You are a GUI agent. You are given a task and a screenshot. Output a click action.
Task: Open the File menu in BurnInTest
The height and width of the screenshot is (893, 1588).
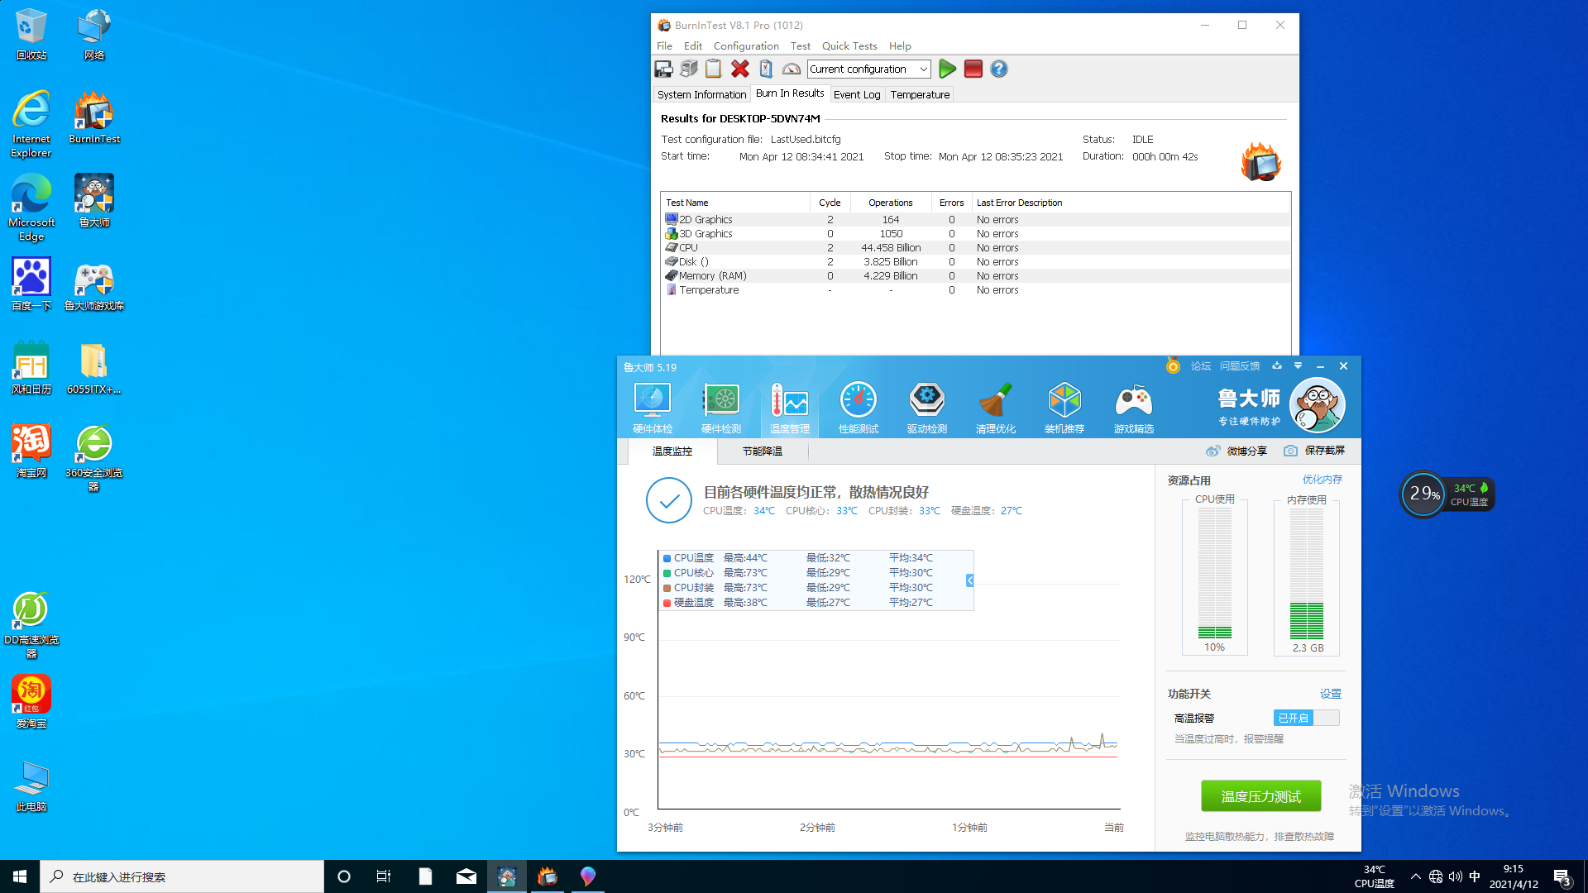pyautogui.click(x=664, y=46)
